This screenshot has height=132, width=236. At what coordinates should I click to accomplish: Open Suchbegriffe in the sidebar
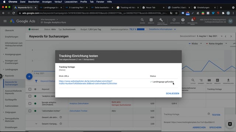(x=11, y=100)
